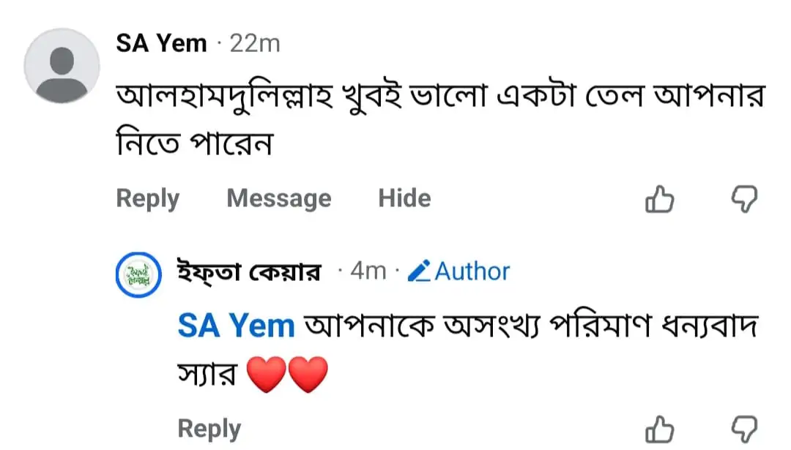Open the ইফ্তা কেয়ার round profile logo
The image size is (791, 450).
(138, 274)
